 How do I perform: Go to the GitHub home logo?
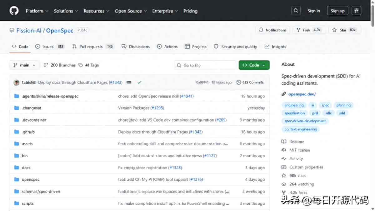tap(14, 11)
